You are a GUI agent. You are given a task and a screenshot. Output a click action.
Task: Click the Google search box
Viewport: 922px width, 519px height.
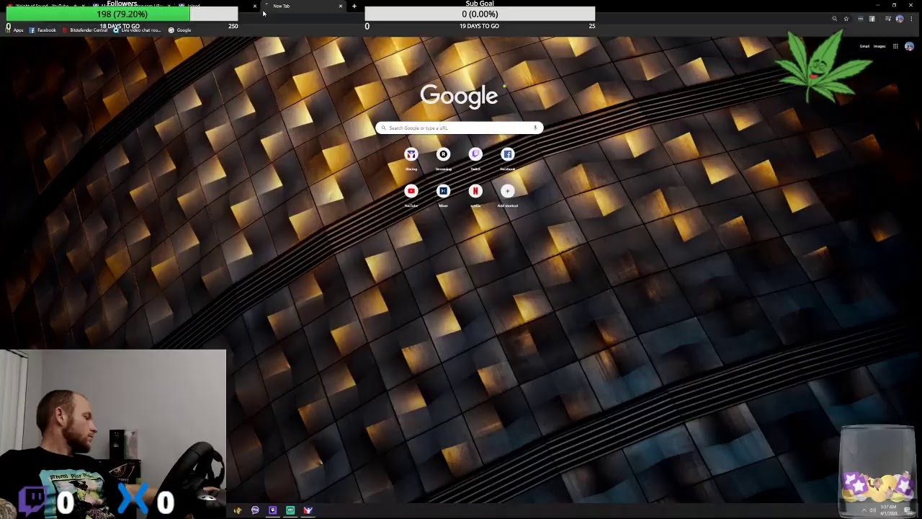point(459,128)
